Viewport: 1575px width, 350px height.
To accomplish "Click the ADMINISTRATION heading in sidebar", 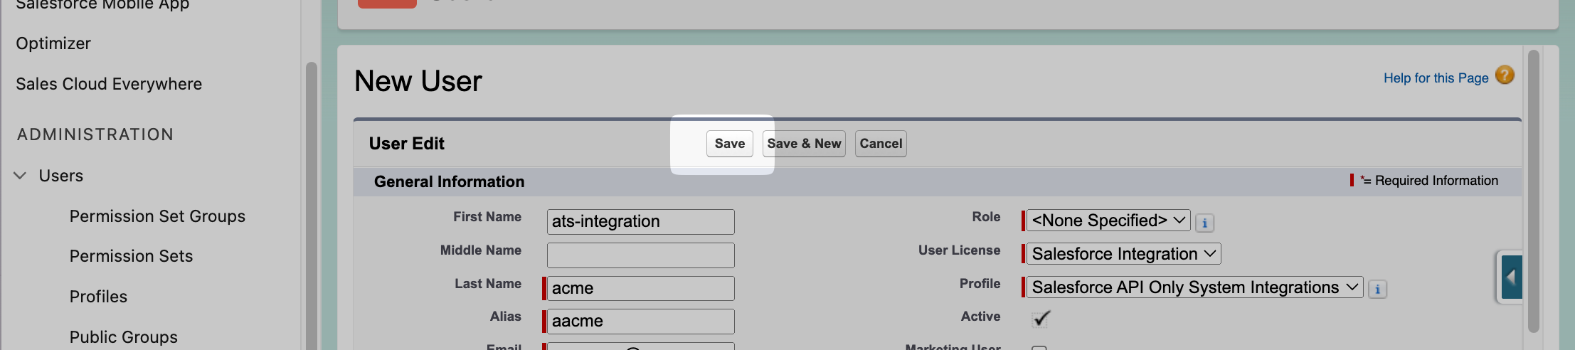I will point(95,134).
